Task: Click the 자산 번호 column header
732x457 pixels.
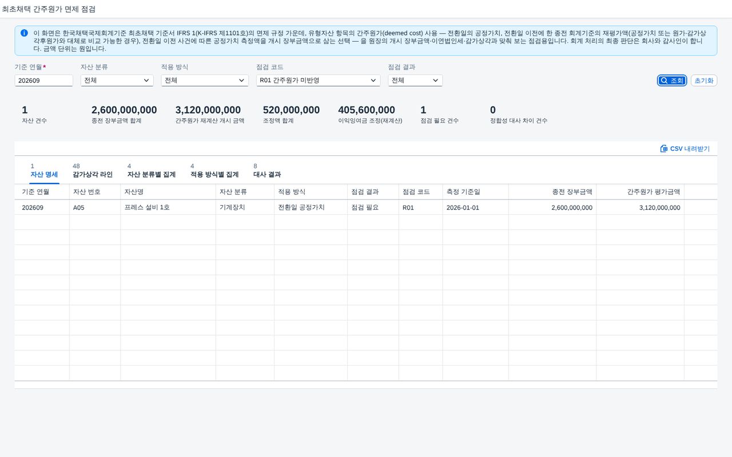Action: click(x=95, y=192)
